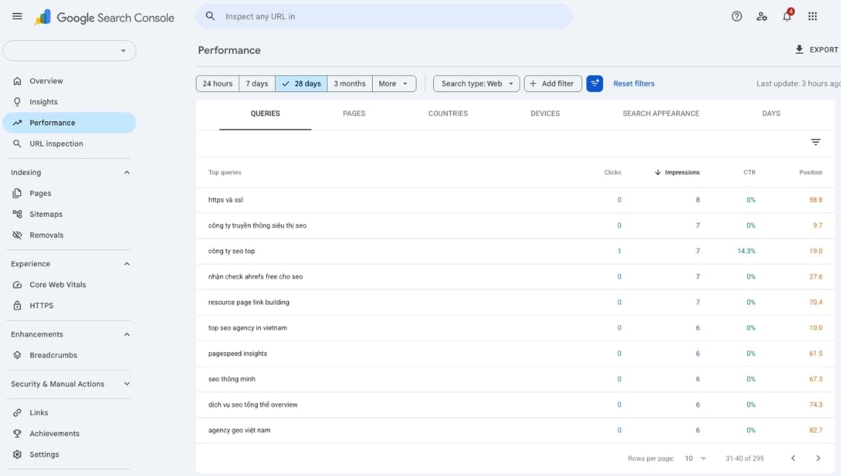Open users and permissions icon
The width and height of the screenshot is (841, 476).
[762, 16]
